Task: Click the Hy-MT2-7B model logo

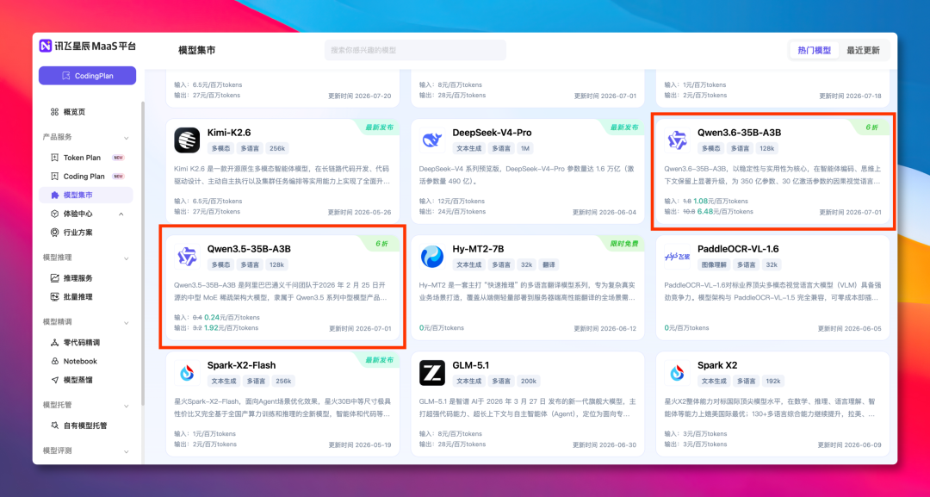Action: pyautogui.click(x=432, y=257)
